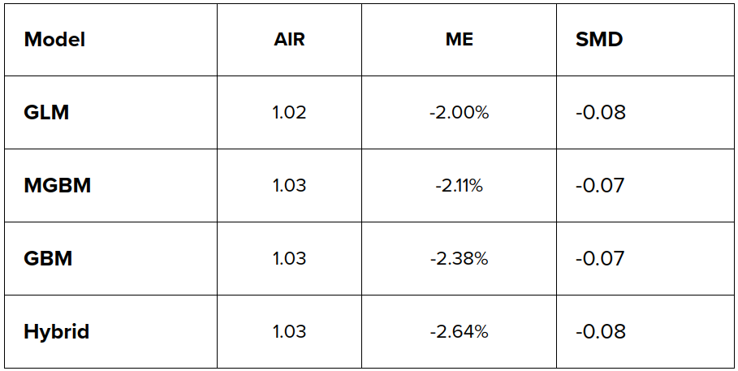Select the Hybrid row label

pos(56,331)
